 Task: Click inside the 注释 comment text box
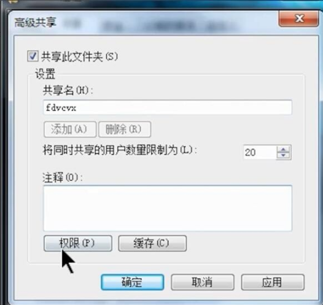168,208
